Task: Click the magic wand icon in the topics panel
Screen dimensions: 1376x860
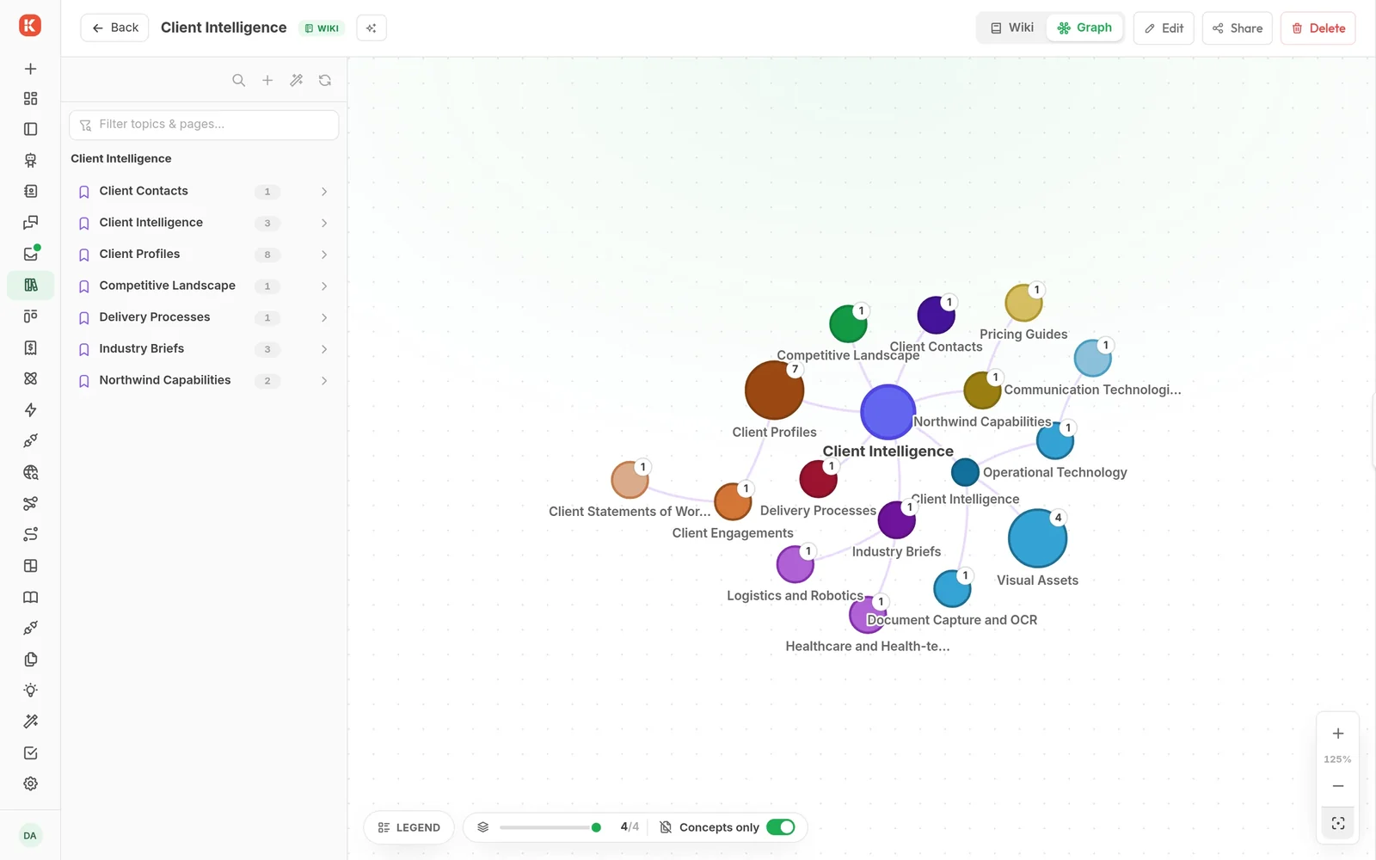Action: click(x=297, y=80)
